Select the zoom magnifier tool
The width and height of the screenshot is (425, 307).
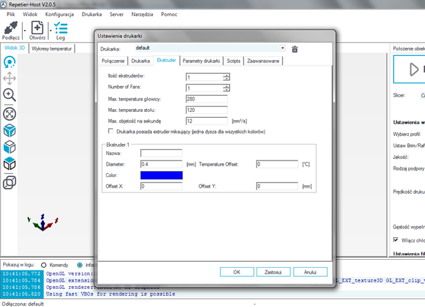pyautogui.click(x=9, y=95)
